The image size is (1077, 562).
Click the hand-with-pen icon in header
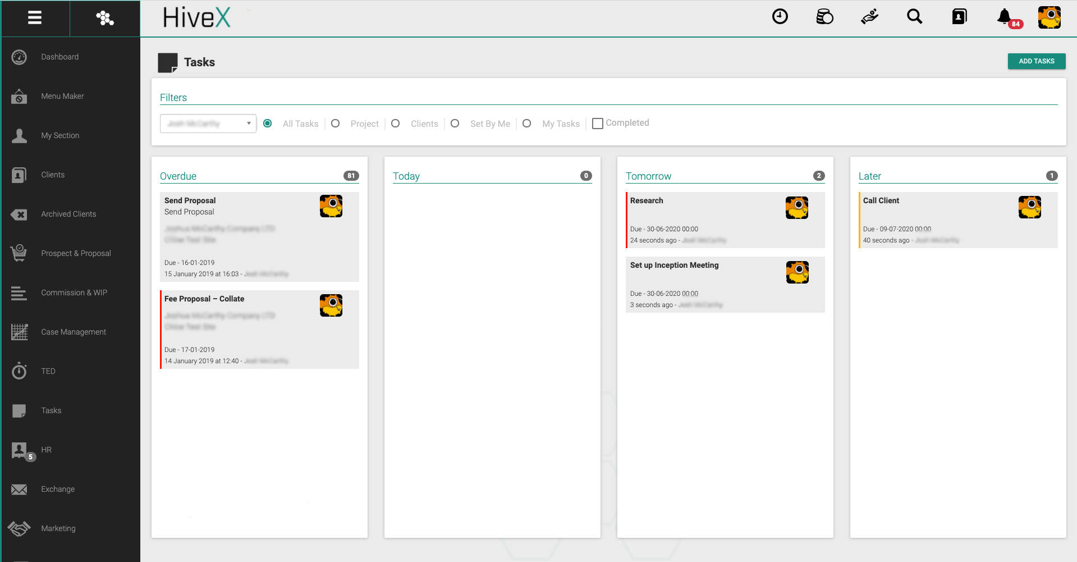coord(869,17)
